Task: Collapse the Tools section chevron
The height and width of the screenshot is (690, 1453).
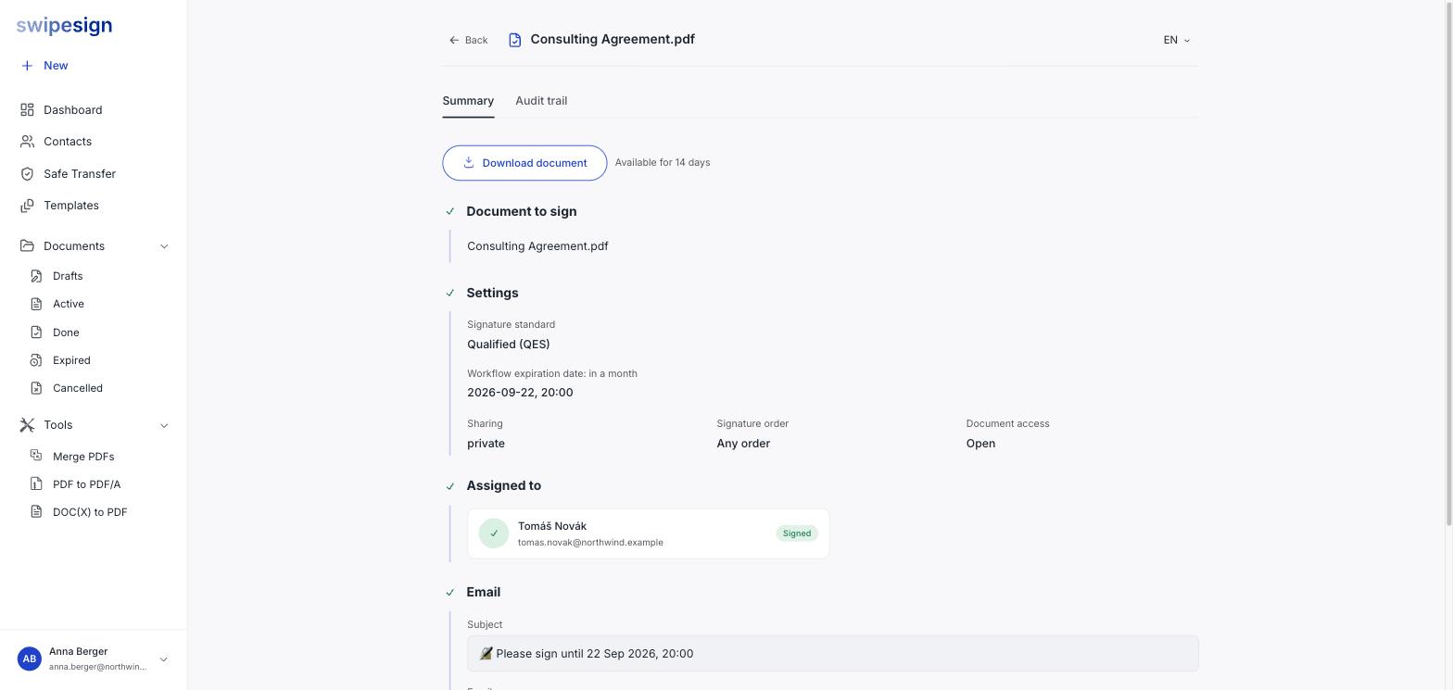Action: point(164,426)
